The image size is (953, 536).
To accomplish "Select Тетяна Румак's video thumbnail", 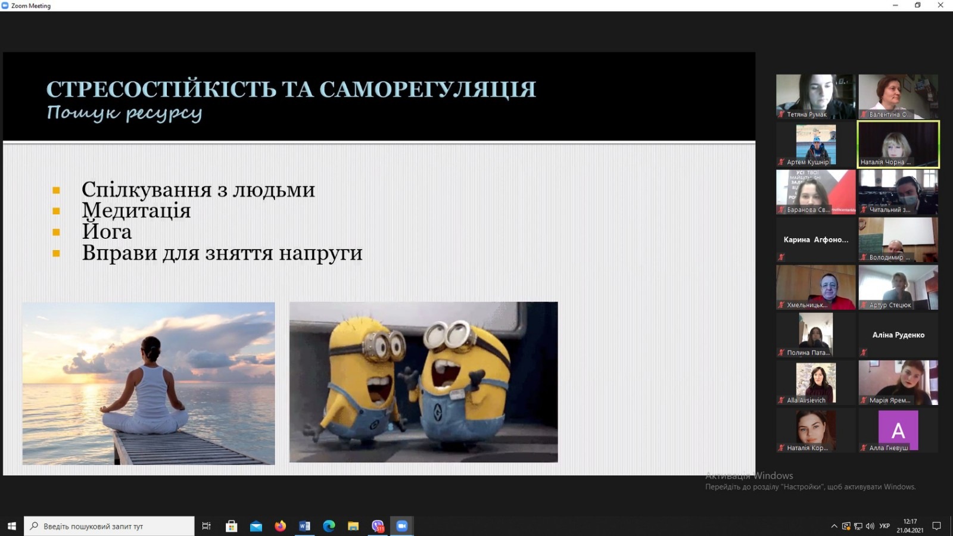I will (815, 96).
